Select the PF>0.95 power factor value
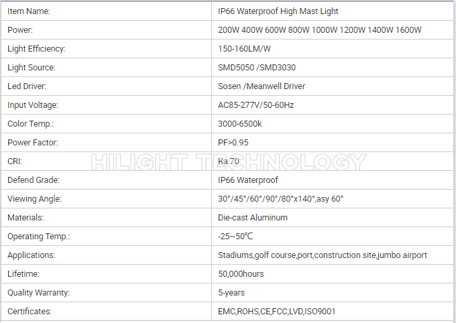 pyautogui.click(x=233, y=143)
